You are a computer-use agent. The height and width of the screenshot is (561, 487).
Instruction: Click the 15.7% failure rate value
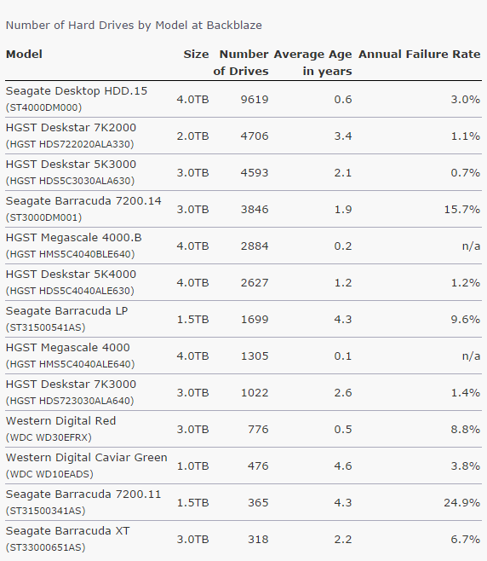coord(461,209)
